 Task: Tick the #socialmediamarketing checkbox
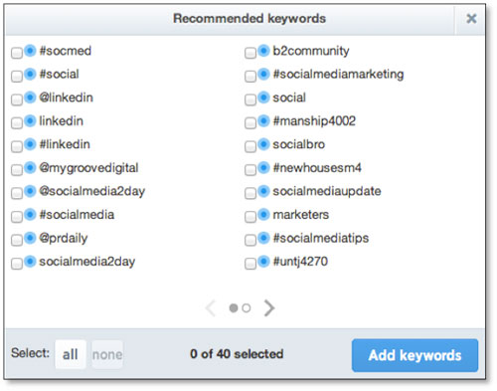[250, 77]
